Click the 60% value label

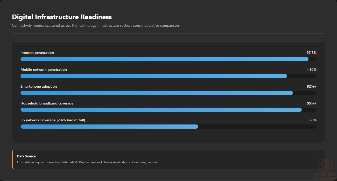pos(313,120)
